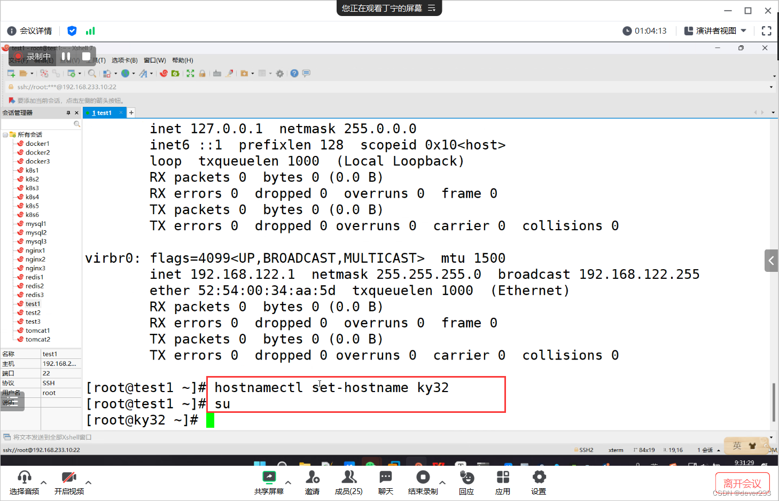The image size is (779, 501).
Task: Select the Find tool in the Xshell toolbar
Action: coord(92,73)
